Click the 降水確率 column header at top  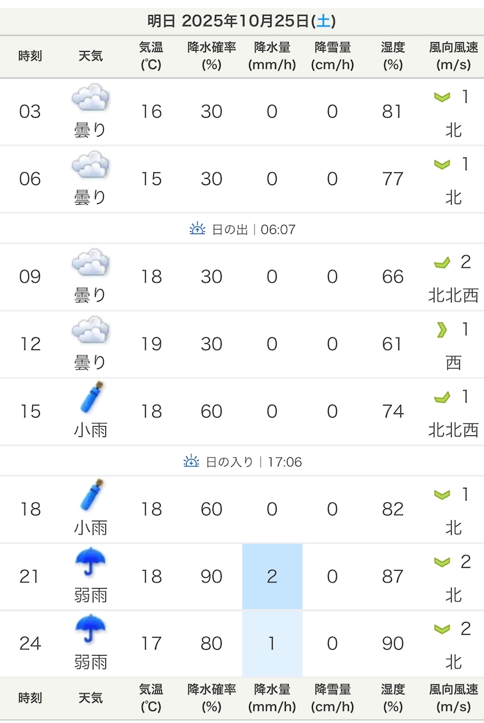coord(211,56)
